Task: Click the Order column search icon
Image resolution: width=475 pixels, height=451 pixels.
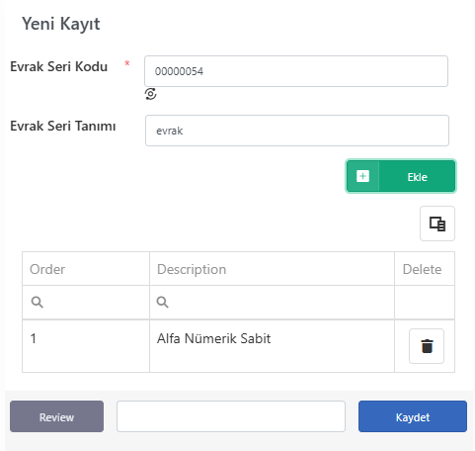Action: (x=37, y=302)
